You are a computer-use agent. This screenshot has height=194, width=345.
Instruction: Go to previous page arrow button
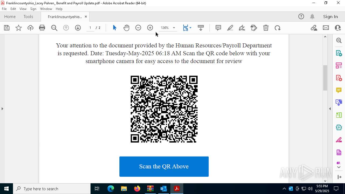[x=66, y=28]
